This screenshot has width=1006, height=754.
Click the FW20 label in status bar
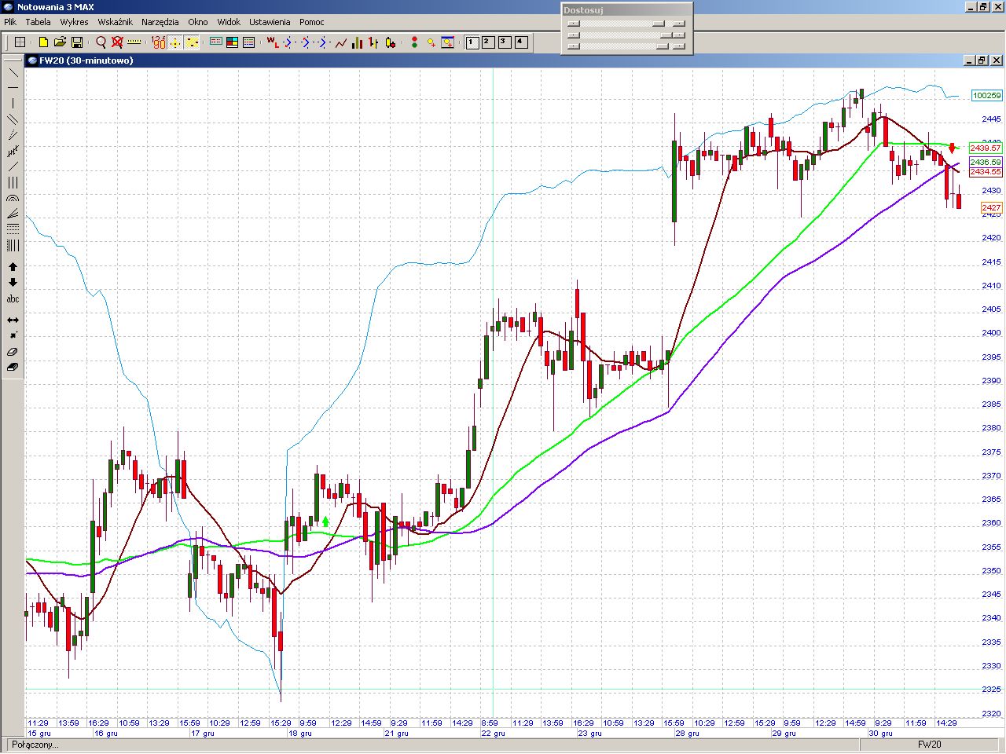click(929, 745)
